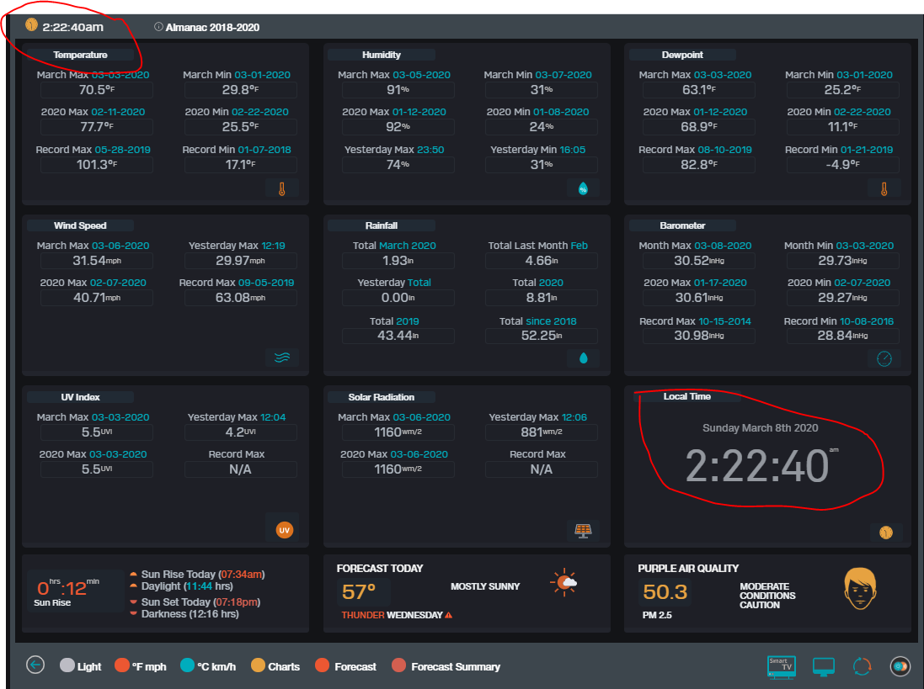Click the Temperature panel heading
924x689 pixels.
[x=80, y=55]
